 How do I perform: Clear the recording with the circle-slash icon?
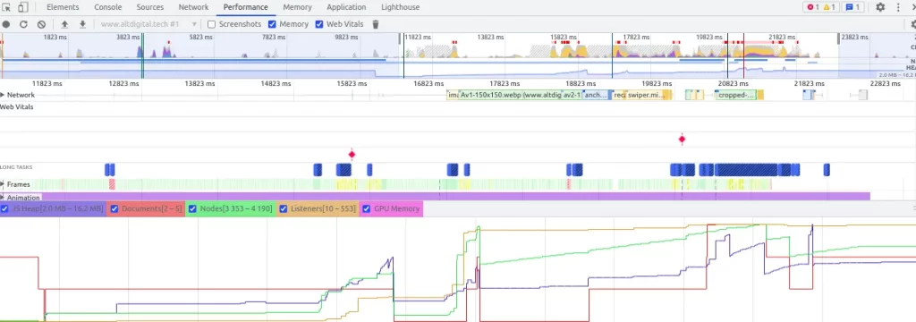[41, 24]
